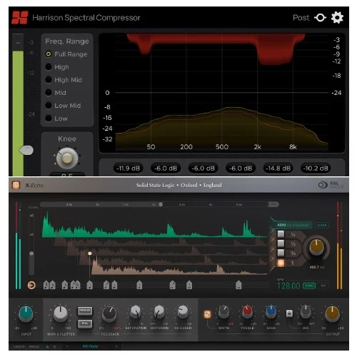Click the red Treble knob
The height and width of the screenshot is (357, 357).
[x=247, y=312]
